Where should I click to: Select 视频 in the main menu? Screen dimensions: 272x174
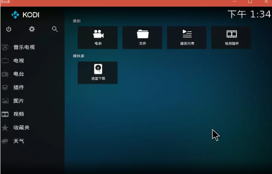tap(33, 114)
